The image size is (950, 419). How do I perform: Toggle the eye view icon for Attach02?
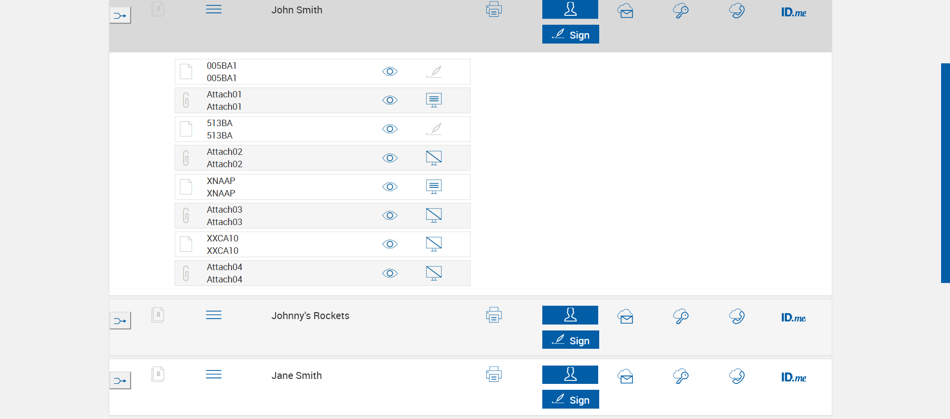coord(390,158)
